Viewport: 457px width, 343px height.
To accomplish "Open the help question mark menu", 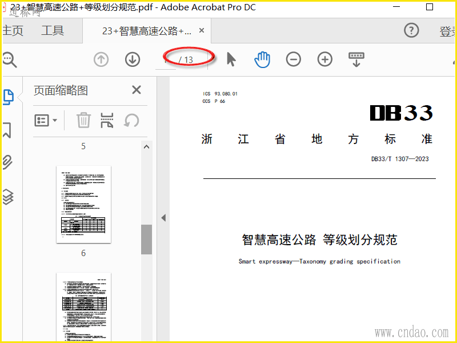I will pos(411,30).
